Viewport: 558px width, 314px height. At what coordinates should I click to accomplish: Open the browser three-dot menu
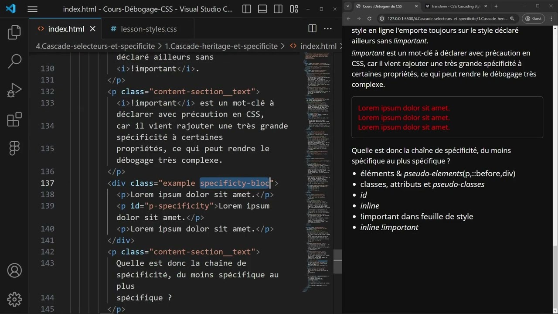tap(551, 19)
